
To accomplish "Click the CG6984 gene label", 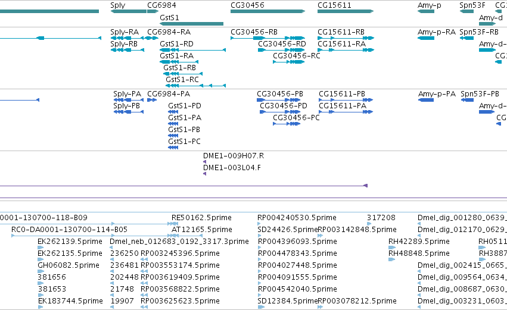I will (161, 5).
